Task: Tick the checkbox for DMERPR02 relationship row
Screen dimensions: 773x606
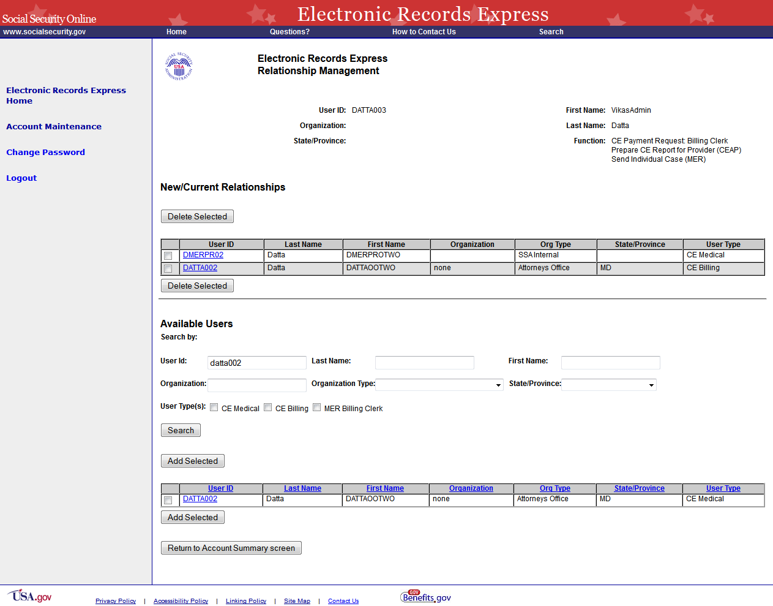Action: 168,256
